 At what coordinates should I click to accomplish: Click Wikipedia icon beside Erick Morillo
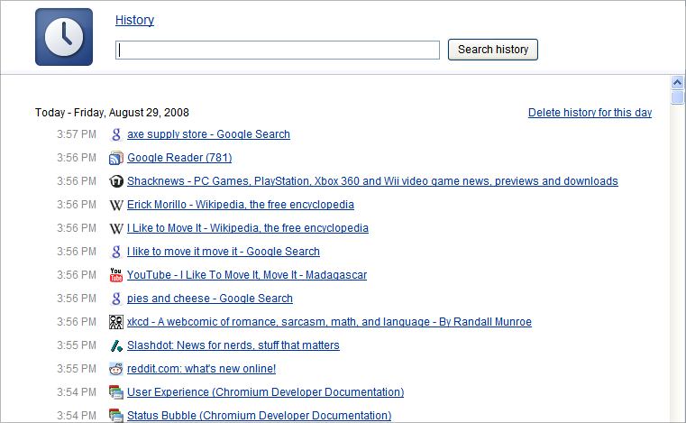(x=116, y=205)
